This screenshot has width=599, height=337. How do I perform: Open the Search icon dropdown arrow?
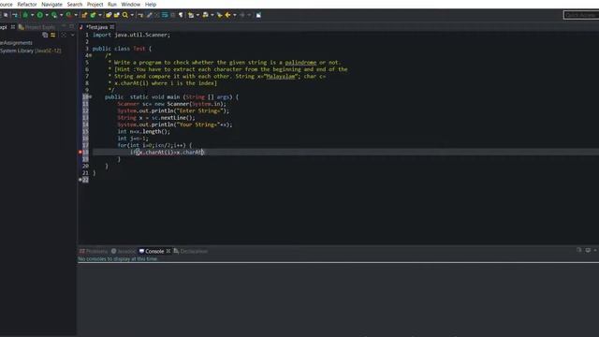pos(132,15)
